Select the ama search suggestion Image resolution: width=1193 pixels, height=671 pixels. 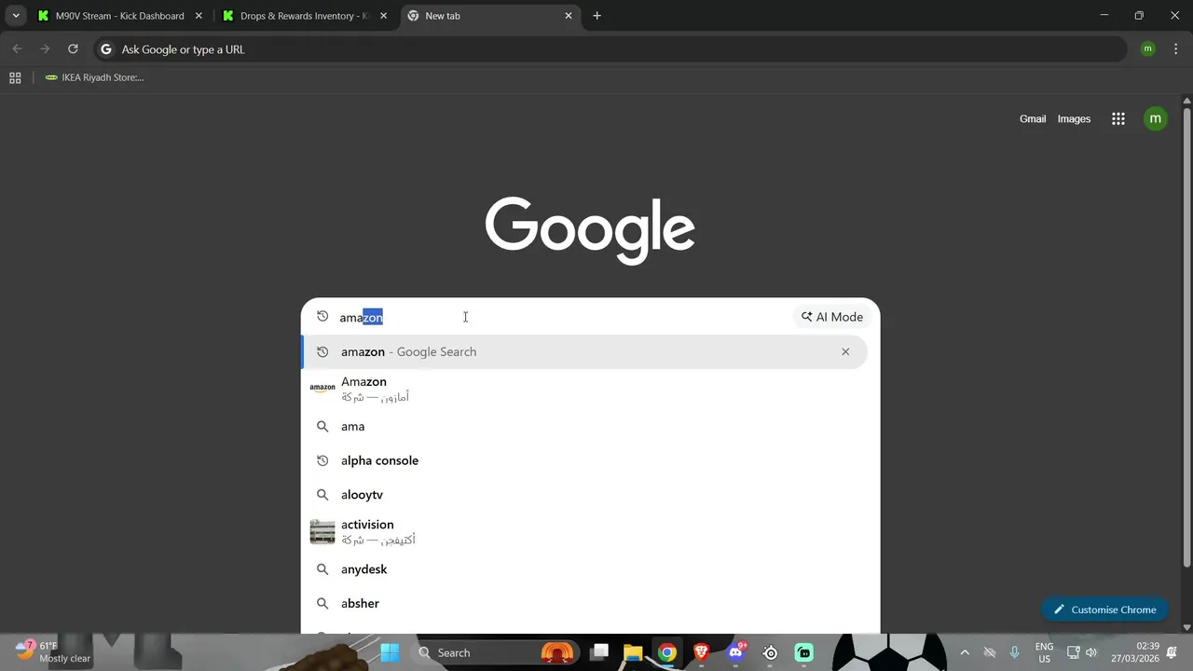point(584,427)
